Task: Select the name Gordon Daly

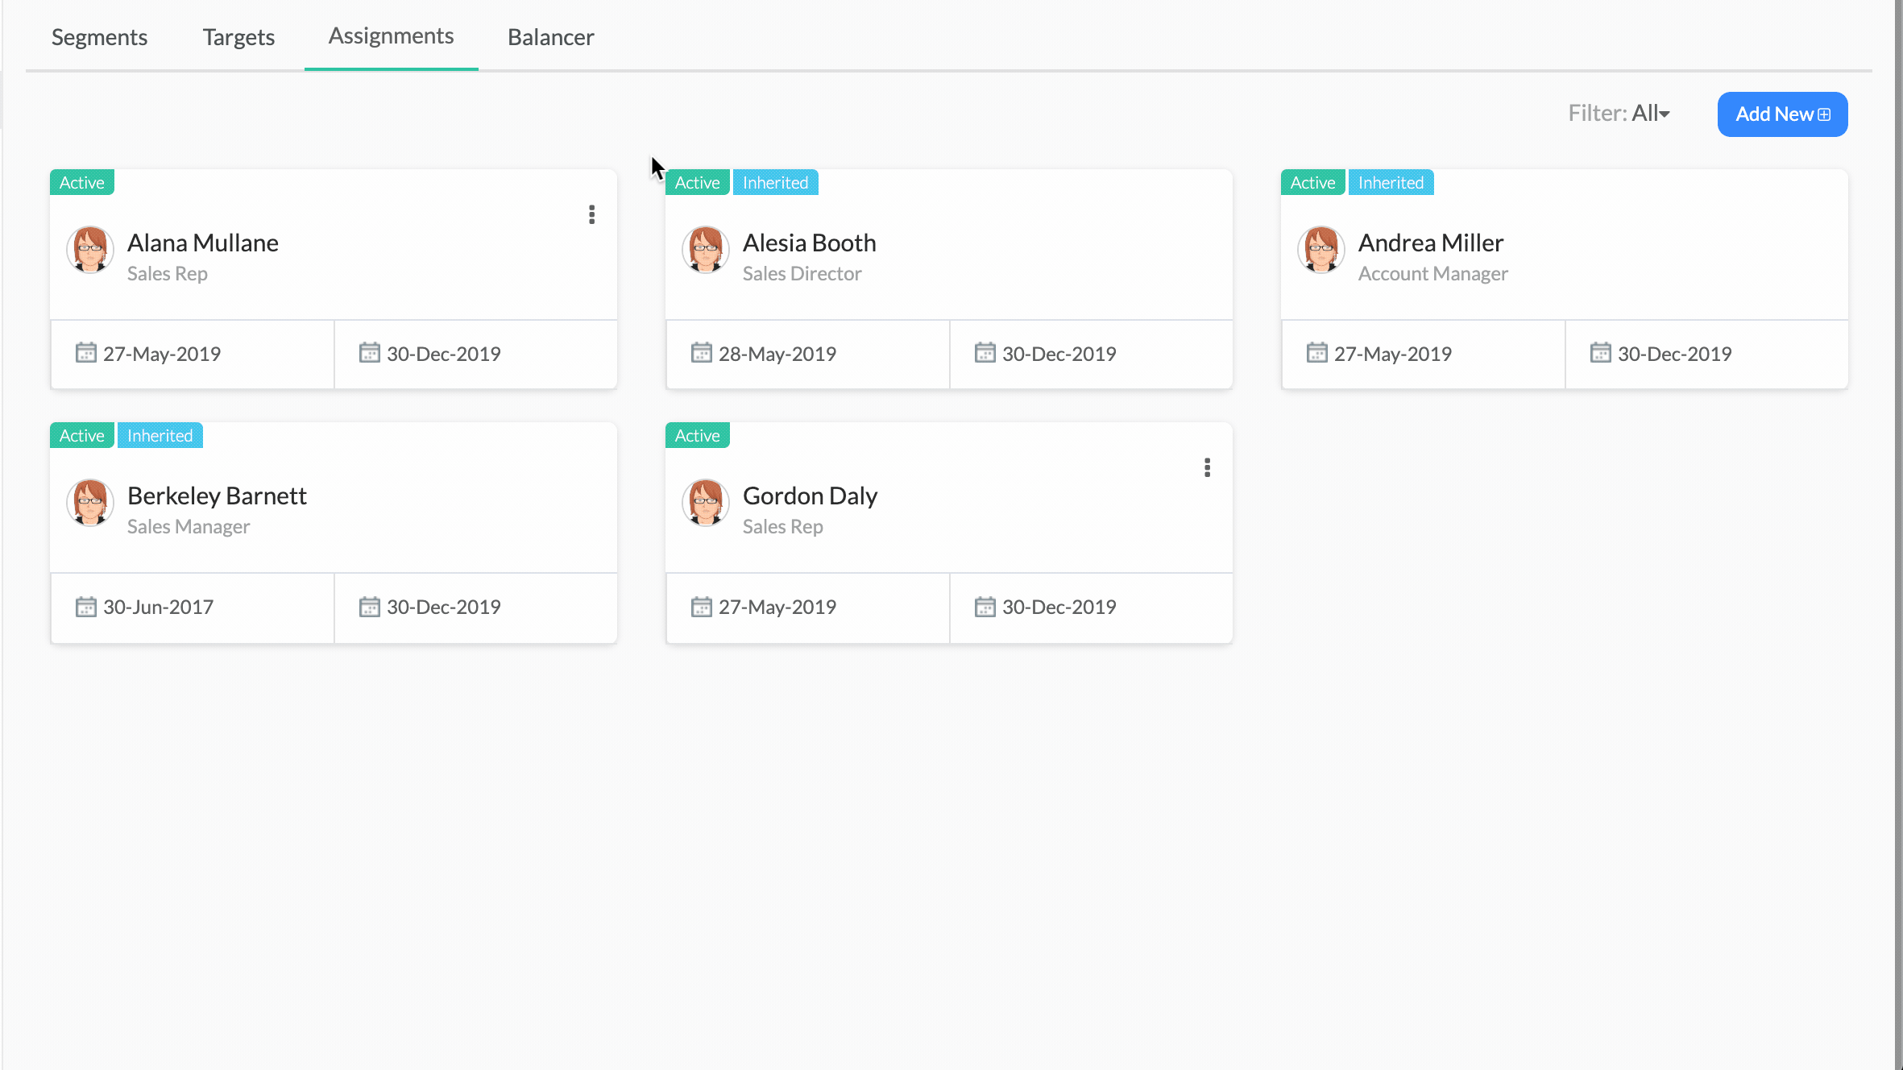Action: point(811,496)
